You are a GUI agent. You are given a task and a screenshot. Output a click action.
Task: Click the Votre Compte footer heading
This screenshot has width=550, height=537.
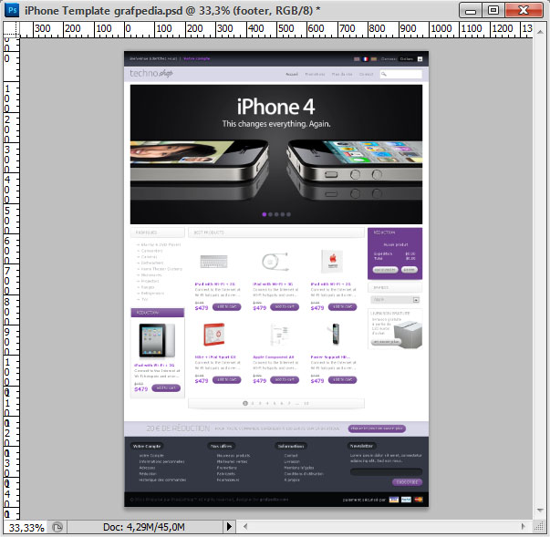(x=147, y=446)
